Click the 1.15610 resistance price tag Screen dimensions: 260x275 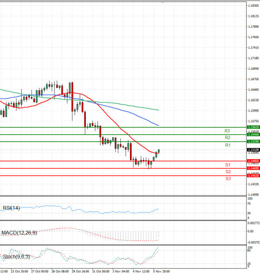(253, 127)
